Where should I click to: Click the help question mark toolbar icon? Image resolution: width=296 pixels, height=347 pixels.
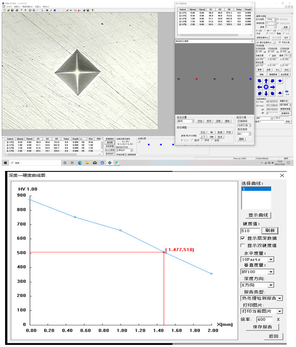(x=92, y=10)
